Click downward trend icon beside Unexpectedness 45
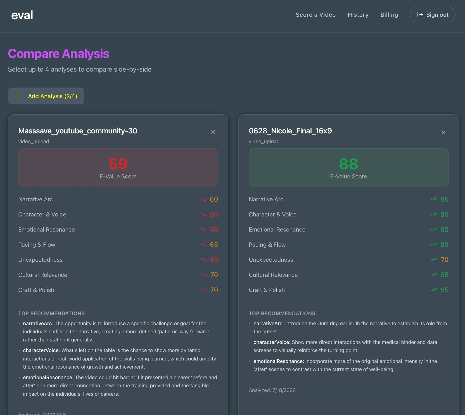Image resolution: width=465 pixels, height=415 pixels. (203, 260)
